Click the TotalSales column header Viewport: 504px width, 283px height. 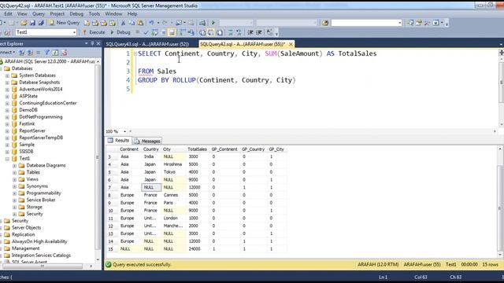(197, 149)
